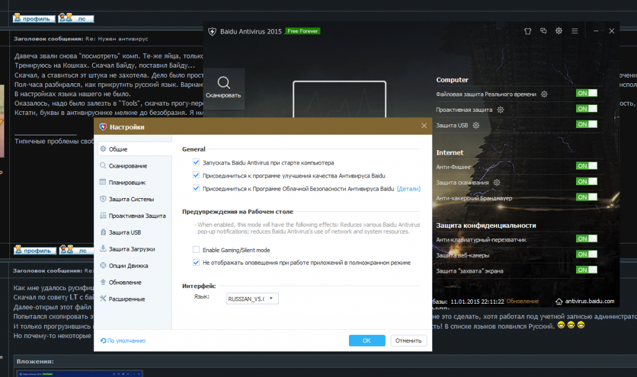Select Защита Загрузки settings tab

pos(134,249)
